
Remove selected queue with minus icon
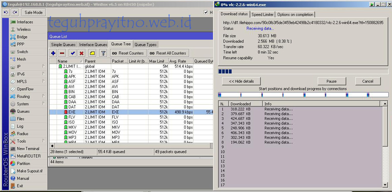click(x=62, y=53)
